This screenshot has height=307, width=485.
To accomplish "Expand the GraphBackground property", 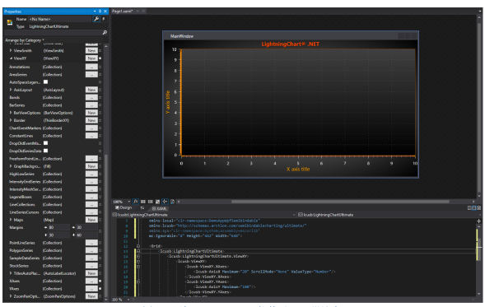I will pos(11,166).
